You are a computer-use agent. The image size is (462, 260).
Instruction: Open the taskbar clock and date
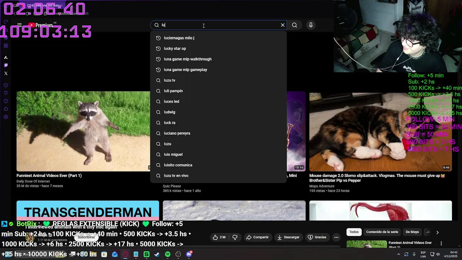[450, 254]
